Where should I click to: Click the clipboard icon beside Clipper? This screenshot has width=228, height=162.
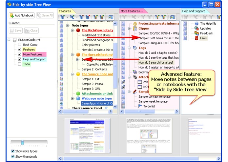135,28
